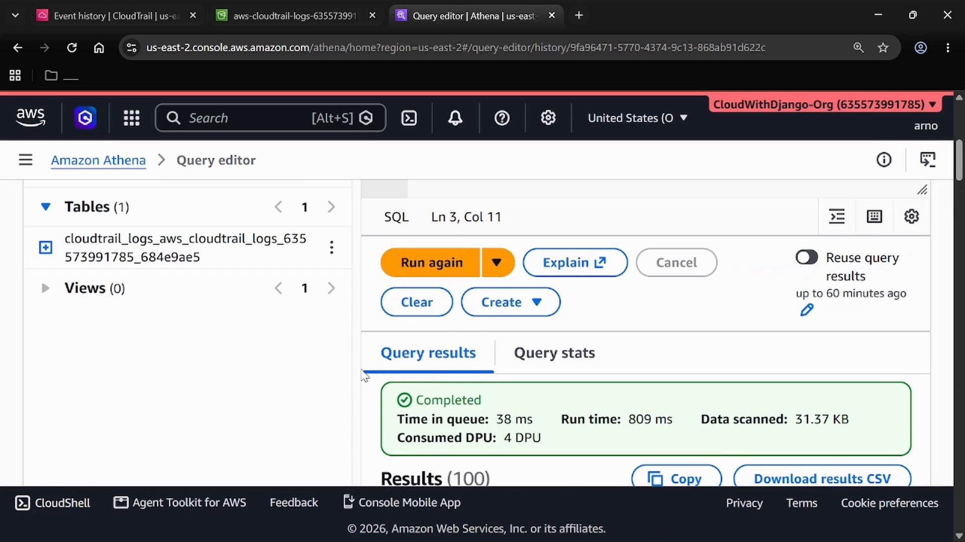Edit the reuse query results duration
The height and width of the screenshot is (542, 965).
[x=807, y=310]
